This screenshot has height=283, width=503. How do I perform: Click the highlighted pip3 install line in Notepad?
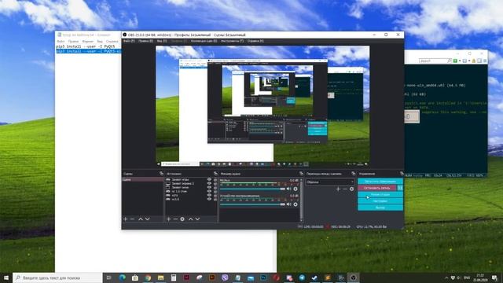[x=89, y=51]
